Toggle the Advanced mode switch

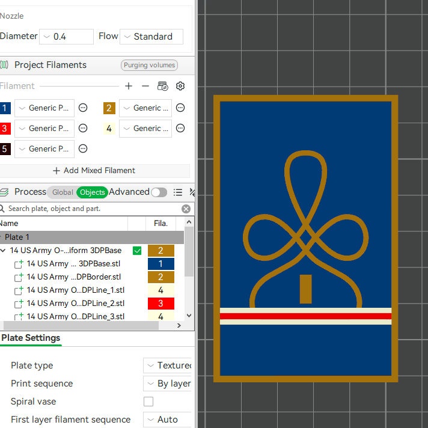click(159, 192)
